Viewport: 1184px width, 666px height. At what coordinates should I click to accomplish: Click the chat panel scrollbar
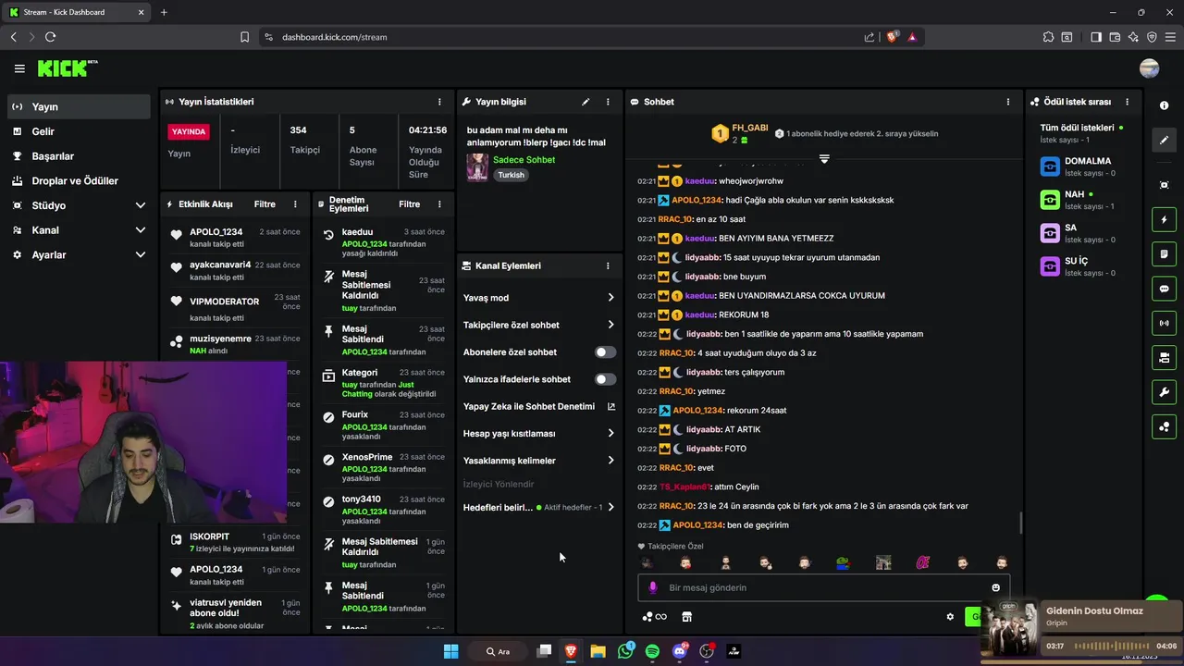point(1021,523)
